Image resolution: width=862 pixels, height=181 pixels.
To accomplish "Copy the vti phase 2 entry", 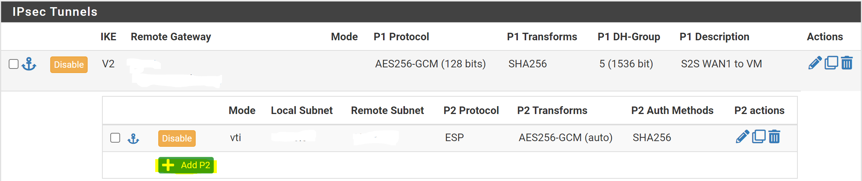I will (x=758, y=137).
